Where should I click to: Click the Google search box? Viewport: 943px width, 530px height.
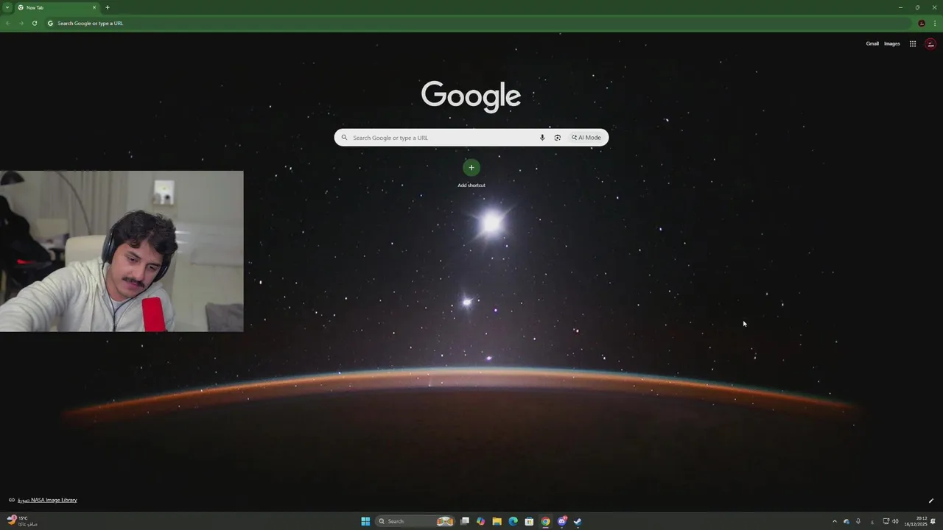pyautogui.click(x=471, y=138)
